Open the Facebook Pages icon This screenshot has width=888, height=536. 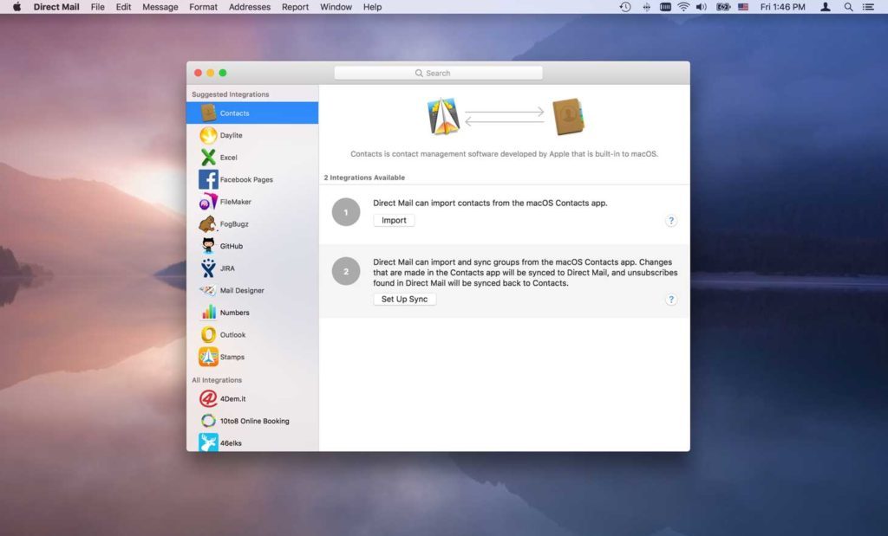point(208,179)
